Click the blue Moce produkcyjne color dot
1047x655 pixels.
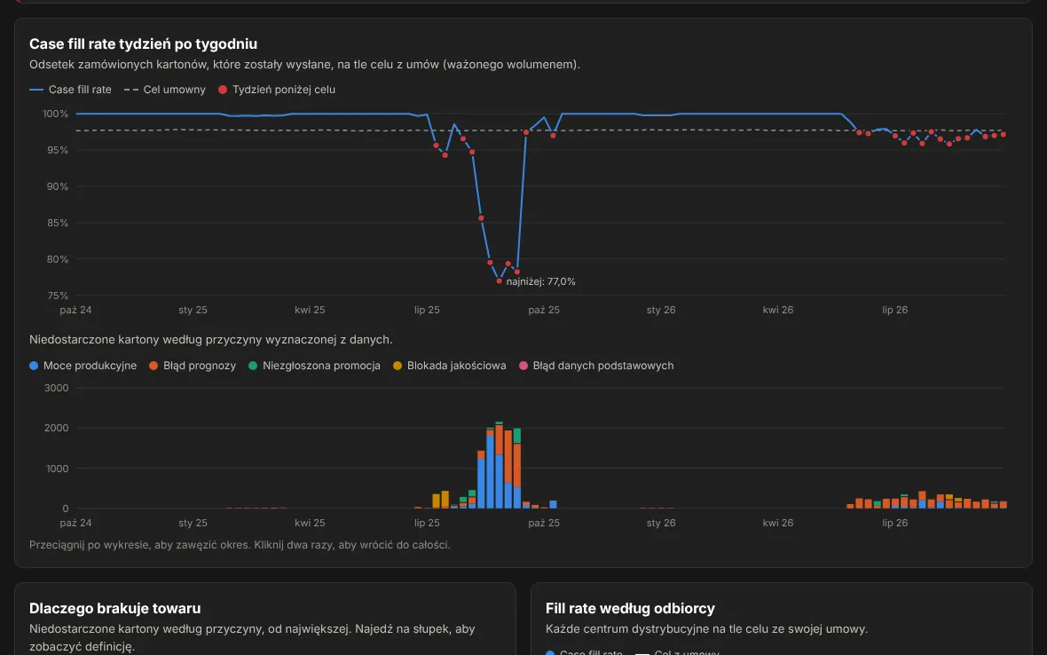(x=34, y=366)
